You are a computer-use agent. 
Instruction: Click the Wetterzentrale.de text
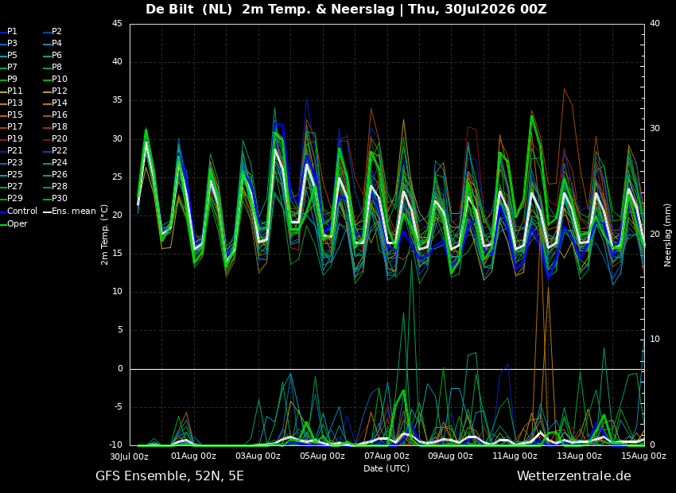574,476
